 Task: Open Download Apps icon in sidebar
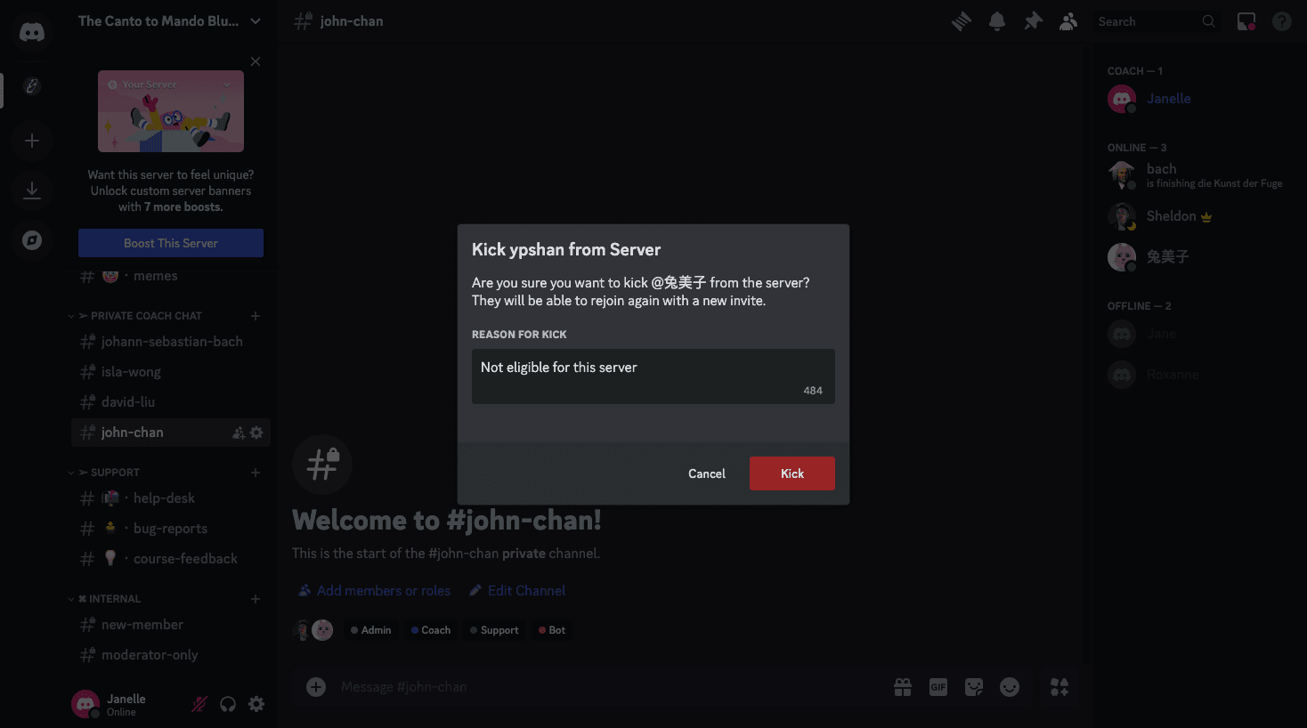tap(32, 190)
